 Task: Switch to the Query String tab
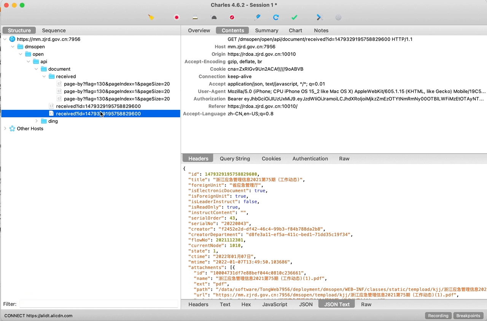(235, 159)
